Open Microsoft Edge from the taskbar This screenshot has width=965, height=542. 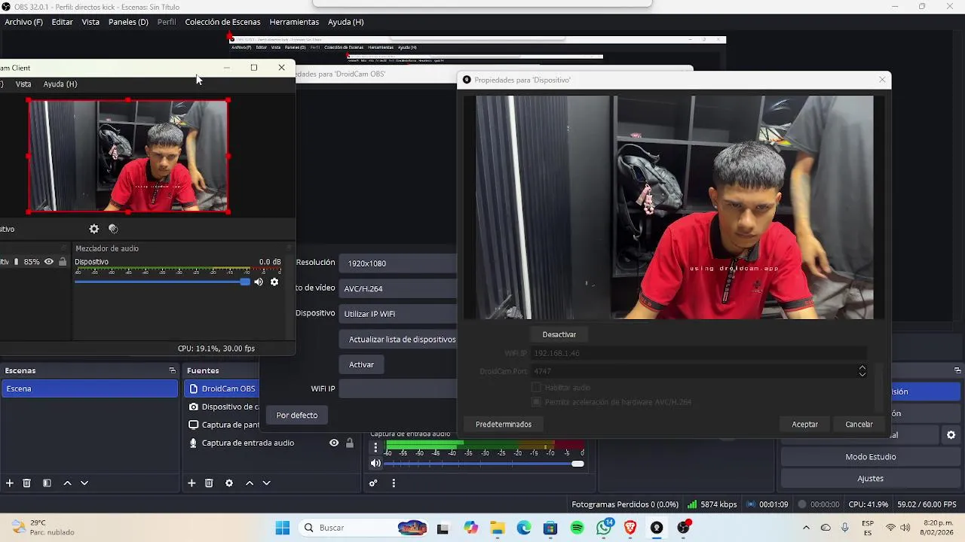(x=524, y=528)
